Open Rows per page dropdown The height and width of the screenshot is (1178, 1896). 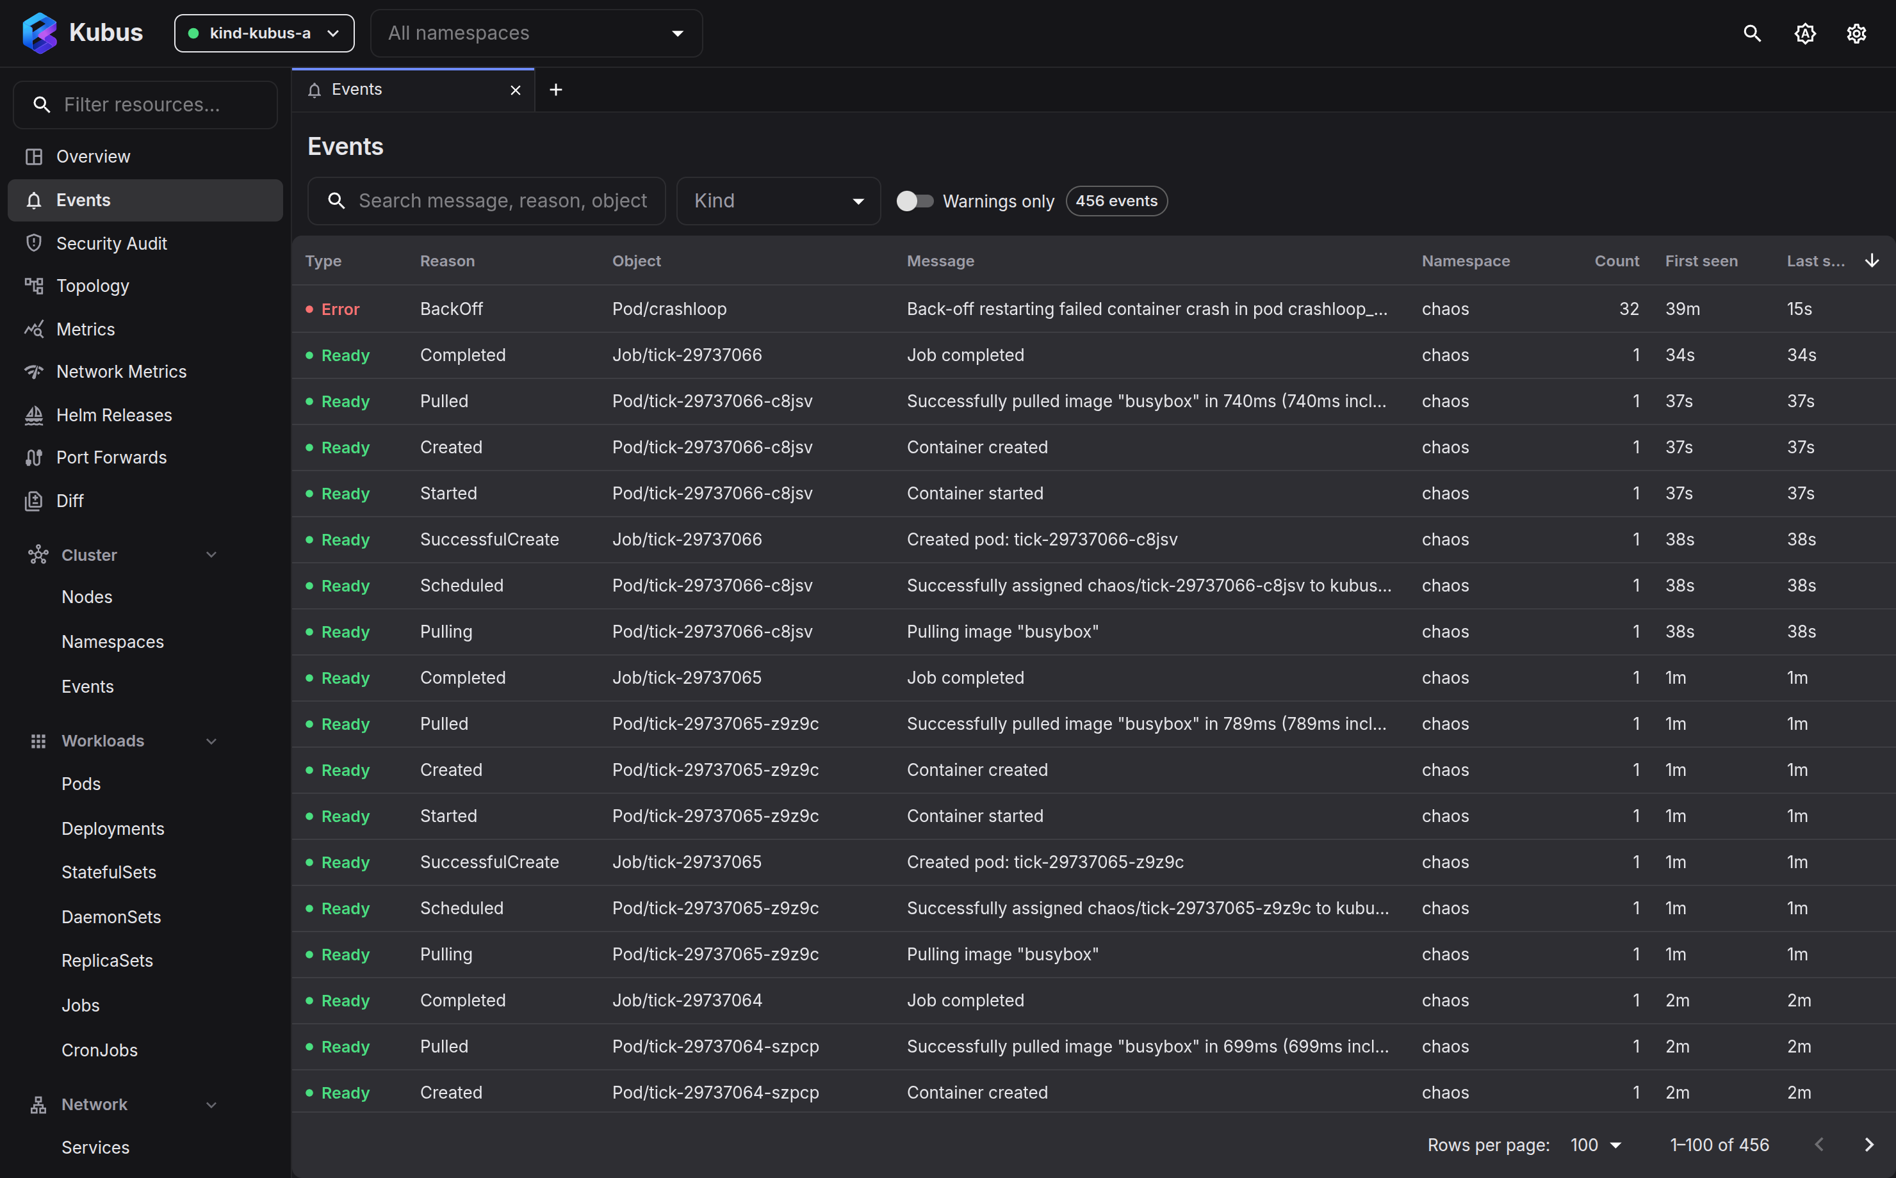click(1595, 1145)
